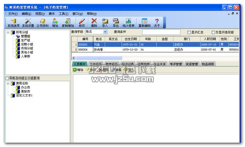Select 差旅类 under 费用名称

pos(25,92)
